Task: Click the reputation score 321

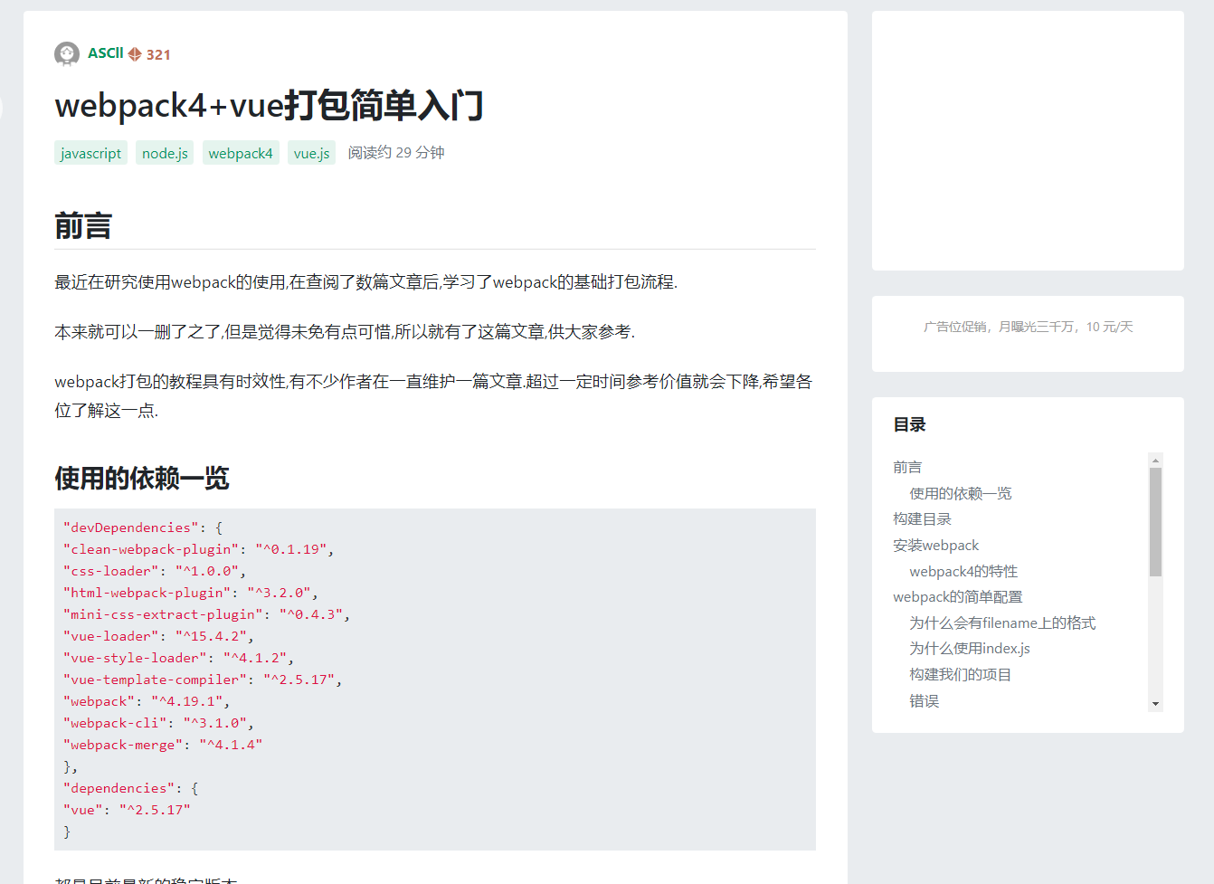Action: click(x=158, y=54)
